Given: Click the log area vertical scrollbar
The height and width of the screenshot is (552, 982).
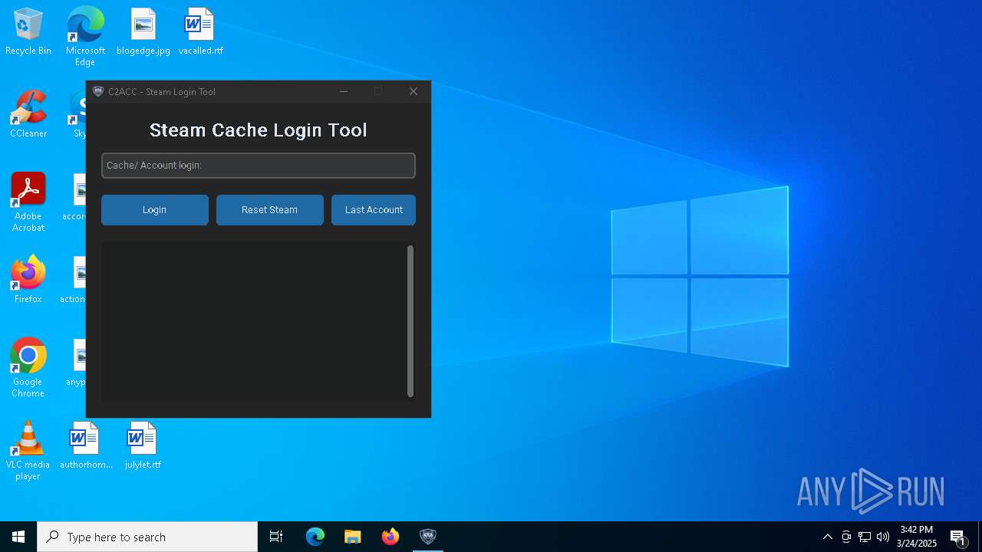Looking at the screenshot, I should 410,321.
